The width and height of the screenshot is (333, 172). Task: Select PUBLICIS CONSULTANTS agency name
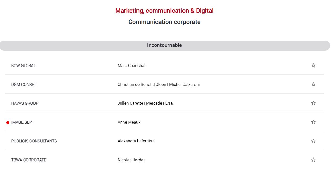click(x=34, y=141)
